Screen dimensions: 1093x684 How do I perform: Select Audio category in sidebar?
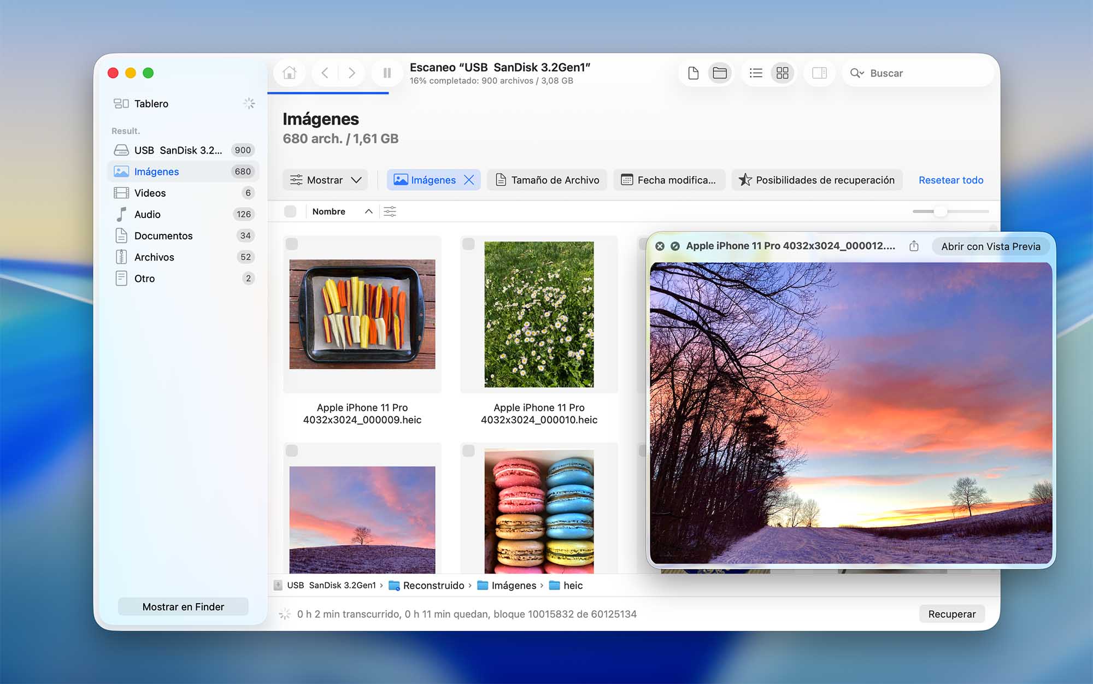pos(183,214)
